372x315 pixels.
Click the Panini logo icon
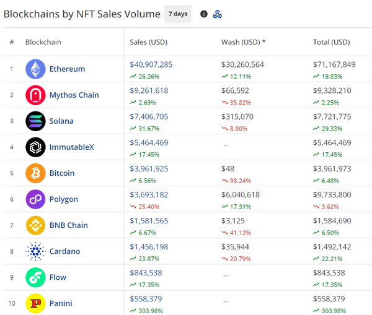coord(35,303)
